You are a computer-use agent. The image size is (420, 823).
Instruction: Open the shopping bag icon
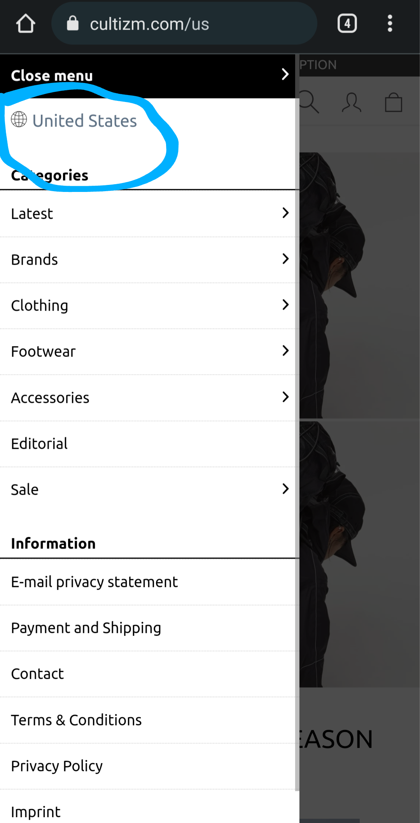394,102
